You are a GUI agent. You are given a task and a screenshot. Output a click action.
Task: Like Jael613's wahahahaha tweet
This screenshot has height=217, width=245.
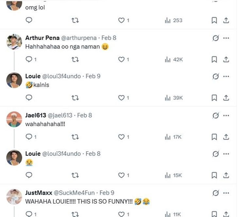tap(122, 137)
